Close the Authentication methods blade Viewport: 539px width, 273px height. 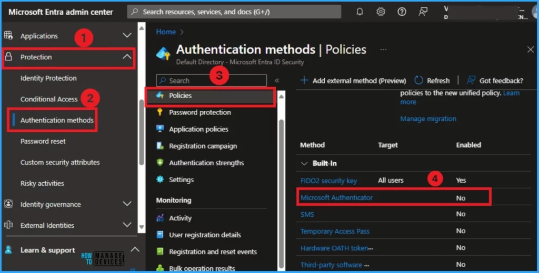[531, 49]
